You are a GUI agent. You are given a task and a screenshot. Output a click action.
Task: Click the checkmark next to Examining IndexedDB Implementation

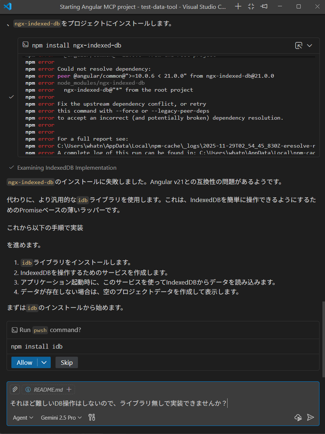click(11, 167)
